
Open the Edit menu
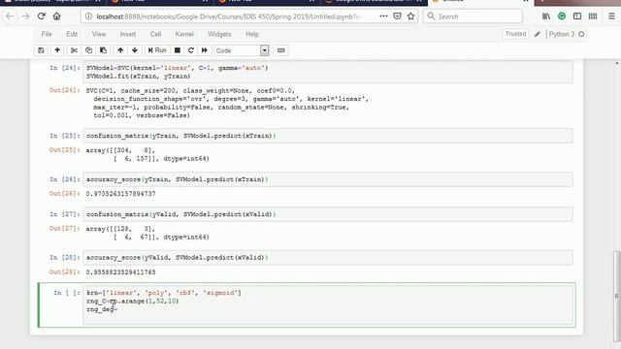click(x=72, y=34)
